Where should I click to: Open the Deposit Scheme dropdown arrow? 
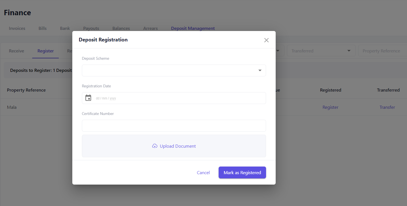pyautogui.click(x=260, y=70)
